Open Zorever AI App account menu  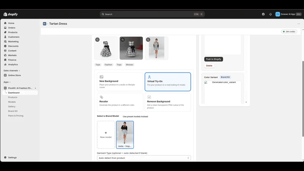click(288, 14)
